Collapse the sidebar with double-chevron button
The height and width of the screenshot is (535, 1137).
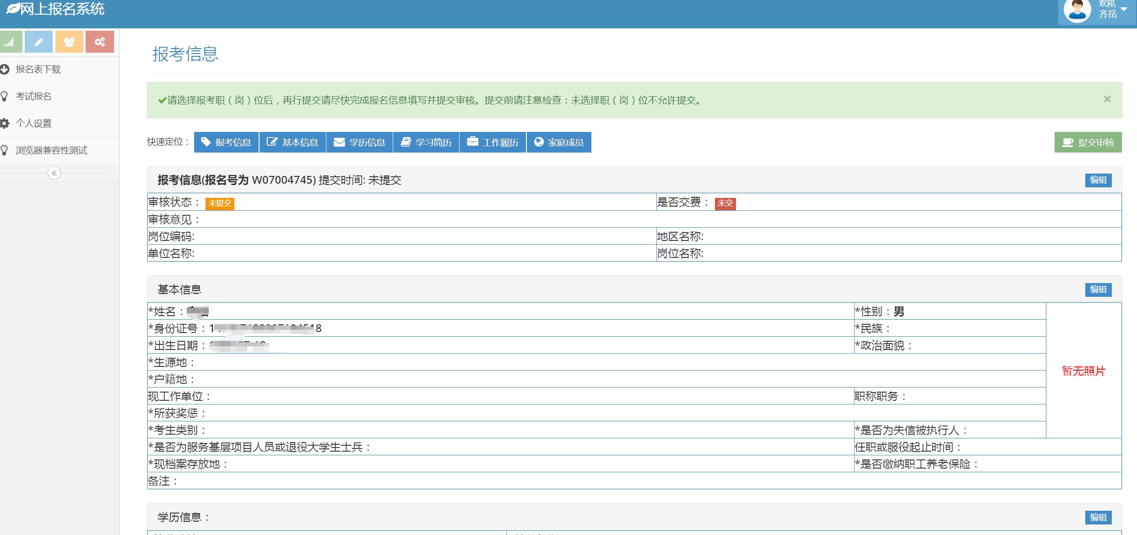click(x=54, y=173)
